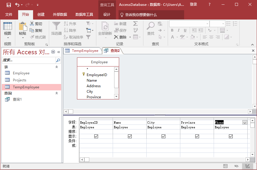The width and height of the screenshot is (257, 170).
Task: Toggle the 显示 checkbox for Phone column
Action: pyautogui.click(x=231, y=136)
